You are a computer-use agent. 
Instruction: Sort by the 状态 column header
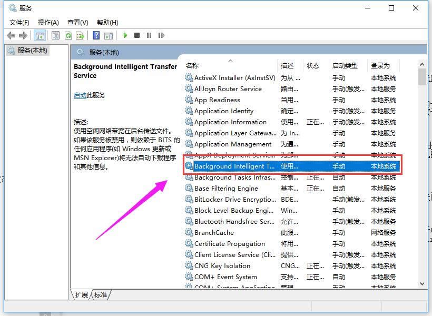[313, 66]
